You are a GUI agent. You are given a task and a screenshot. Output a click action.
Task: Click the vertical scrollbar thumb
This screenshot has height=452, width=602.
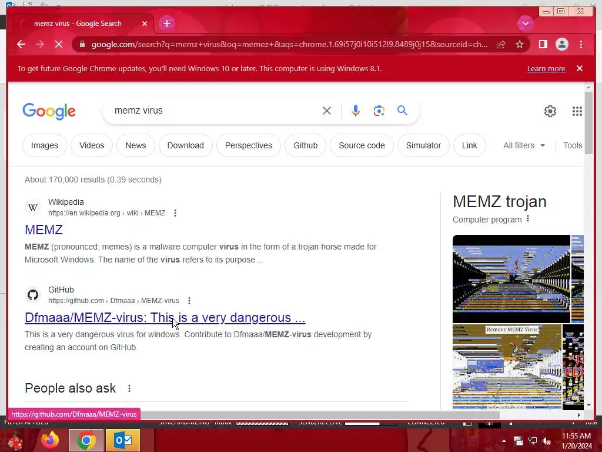point(588,123)
